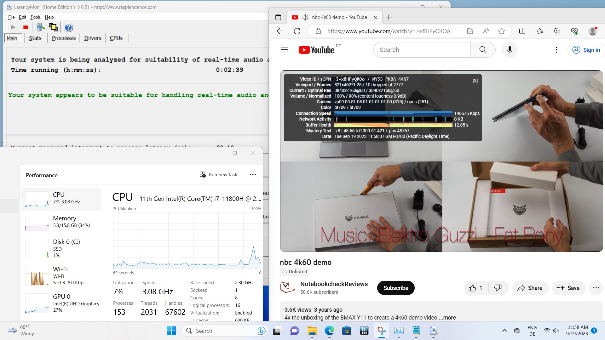Open the Help menu in LatencyMon

tap(49, 17)
